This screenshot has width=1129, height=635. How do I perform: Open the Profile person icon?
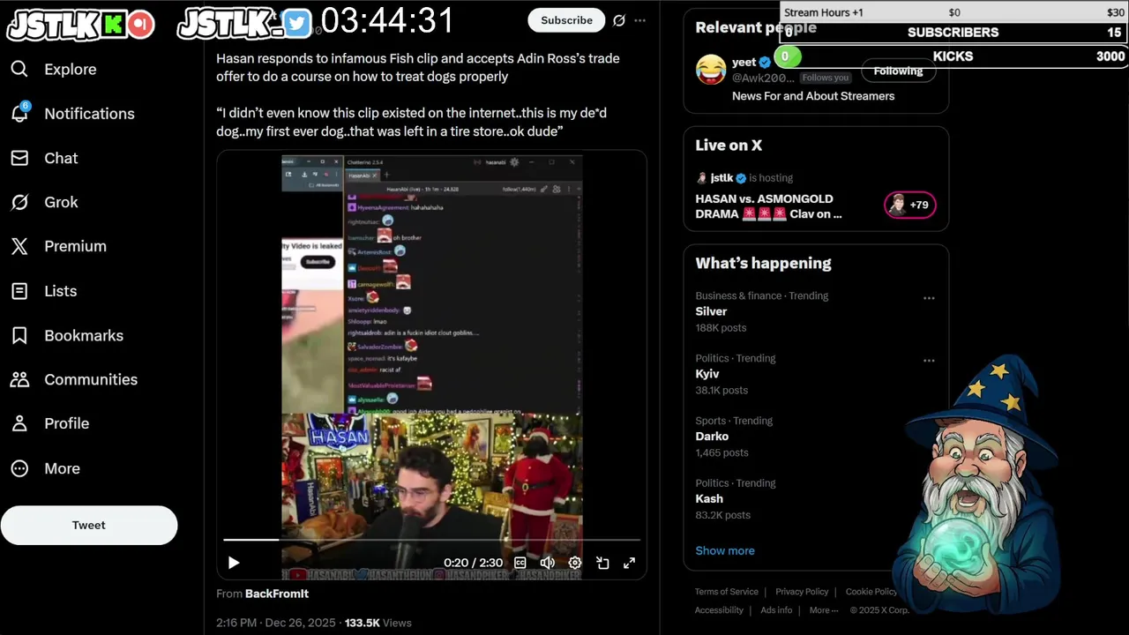(x=19, y=423)
